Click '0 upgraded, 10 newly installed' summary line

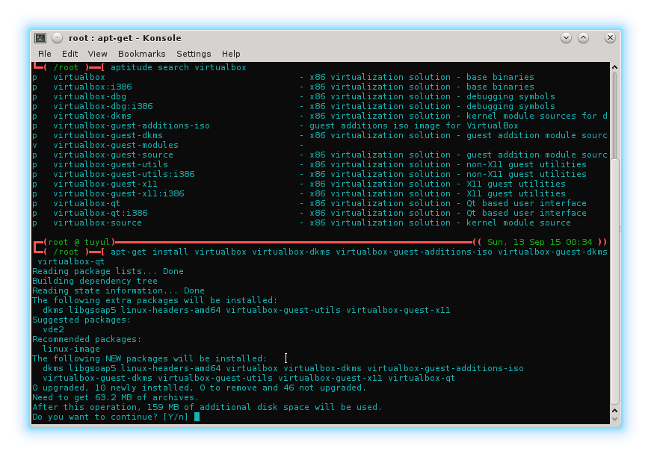click(200, 388)
